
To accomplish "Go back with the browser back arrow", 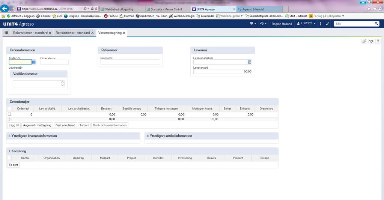I will (x=4, y=9).
